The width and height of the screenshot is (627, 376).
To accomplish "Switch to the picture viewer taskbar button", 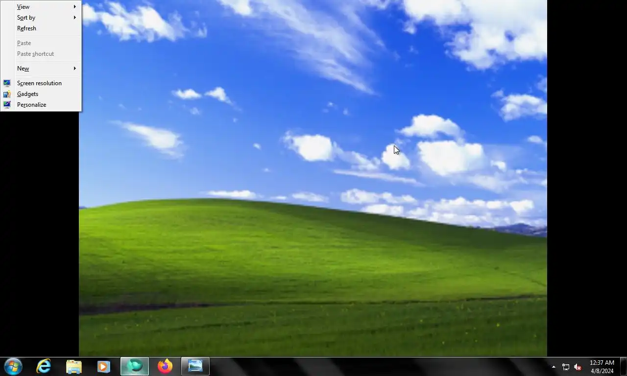I will pos(195,366).
